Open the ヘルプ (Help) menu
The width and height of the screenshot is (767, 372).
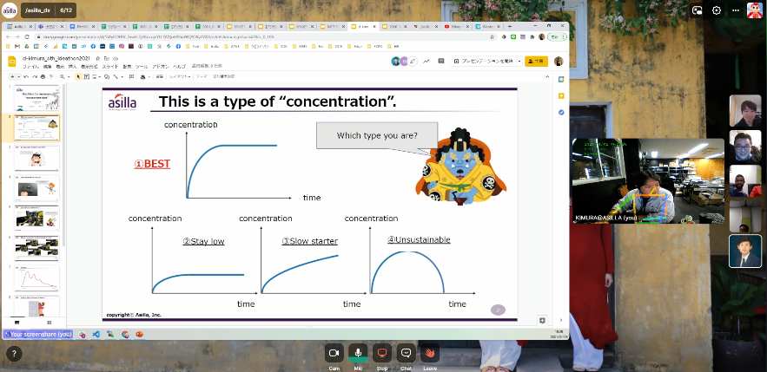click(x=180, y=66)
